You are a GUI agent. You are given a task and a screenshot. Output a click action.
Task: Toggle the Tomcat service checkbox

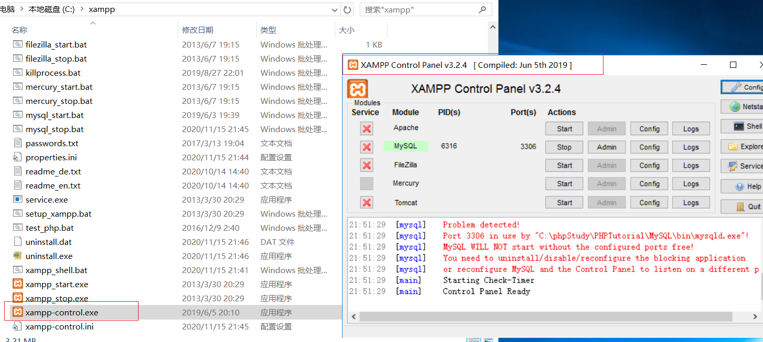367,203
